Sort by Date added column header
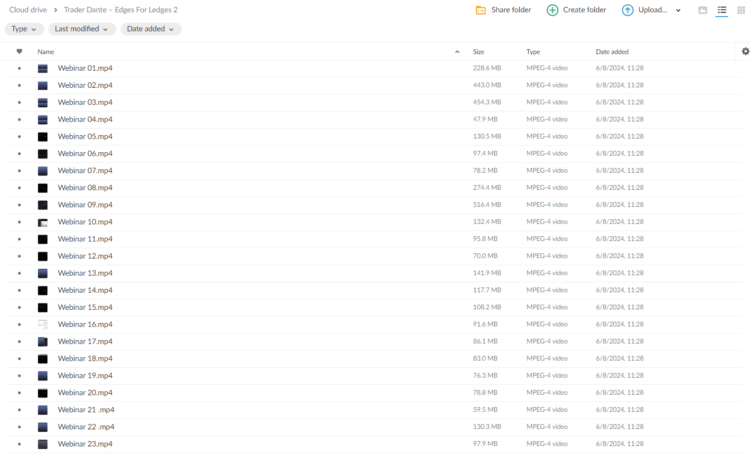The width and height of the screenshot is (750, 455). tap(612, 52)
